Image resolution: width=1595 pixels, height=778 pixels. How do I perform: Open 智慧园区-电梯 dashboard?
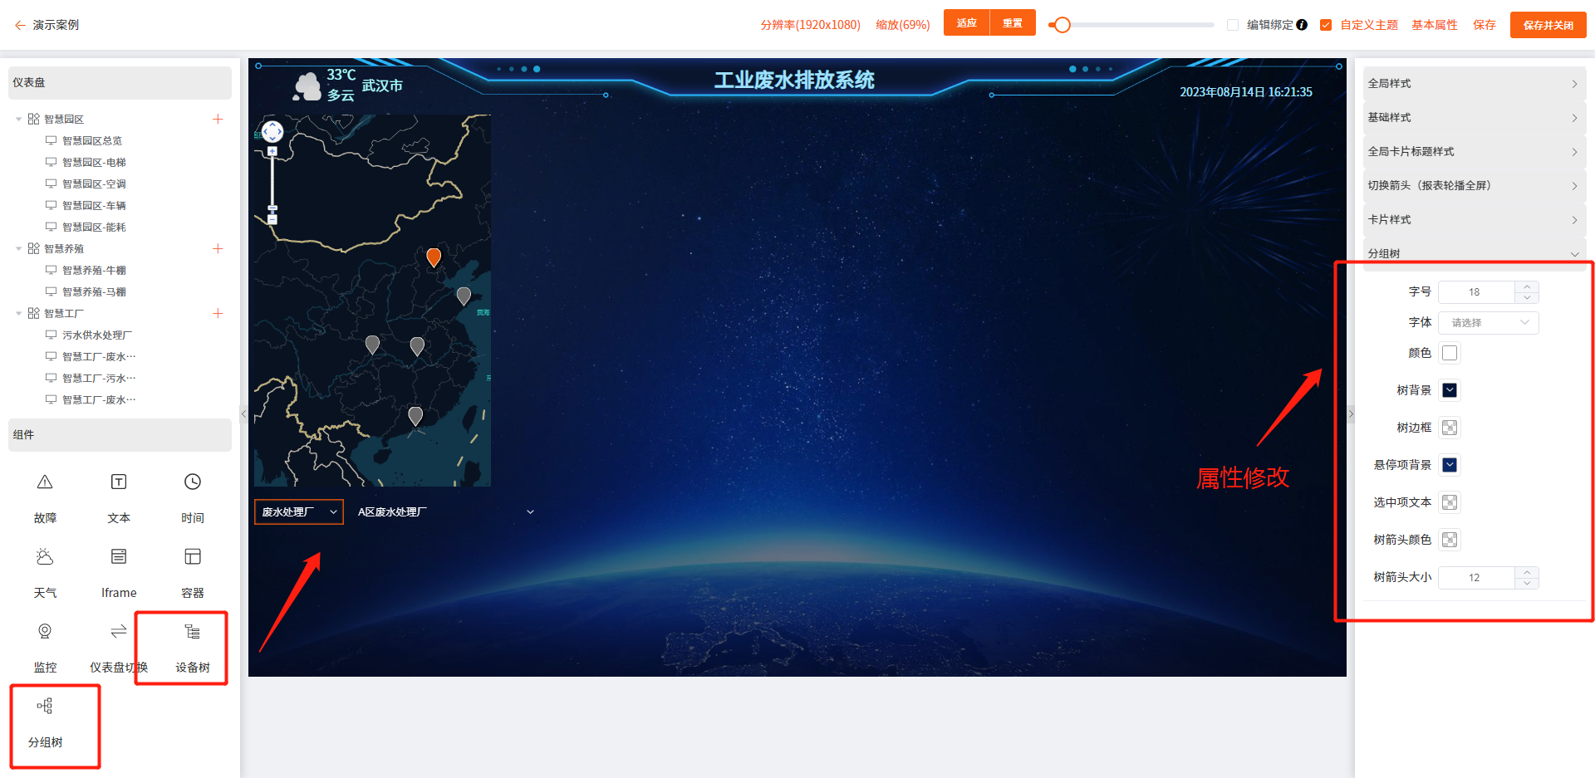tap(94, 163)
